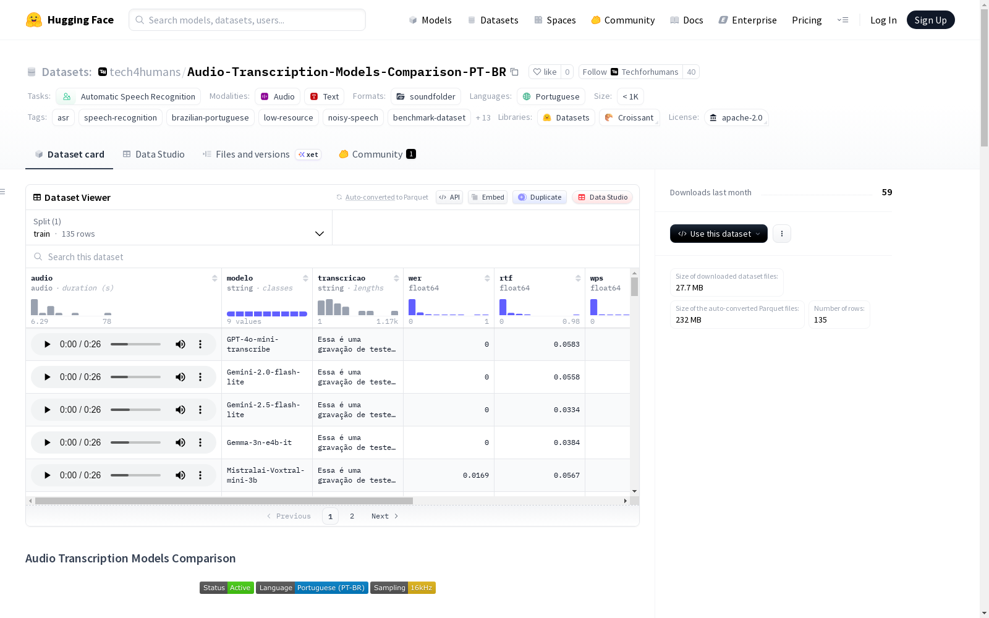Go to Models in the top navigation
This screenshot has width=989, height=618.
(430, 20)
